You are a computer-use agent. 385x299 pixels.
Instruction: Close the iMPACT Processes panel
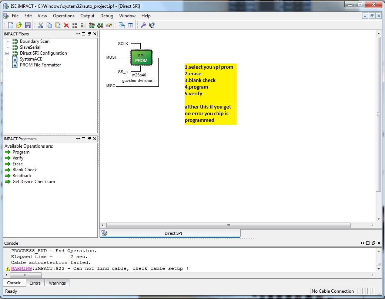point(95,138)
